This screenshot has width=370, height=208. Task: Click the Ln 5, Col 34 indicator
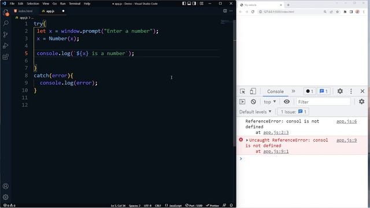click(x=118, y=206)
